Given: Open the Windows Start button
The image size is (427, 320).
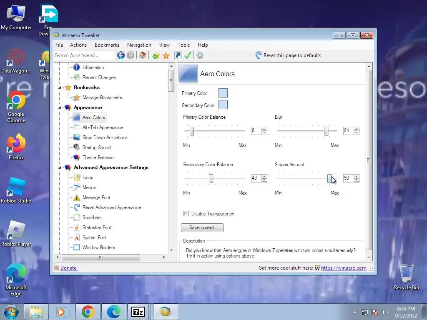Looking at the screenshot, I should [x=11, y=312].
